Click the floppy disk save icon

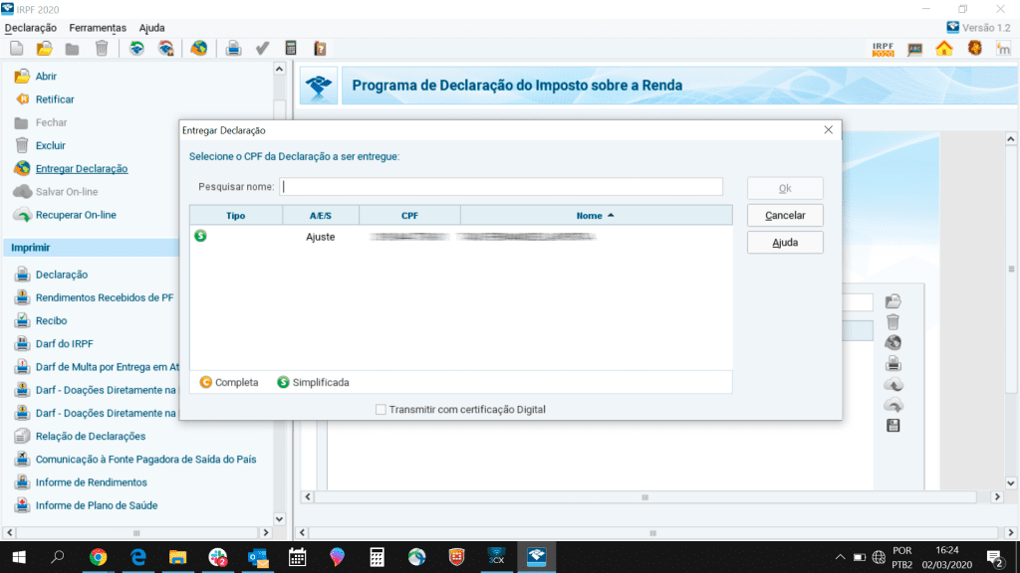893,426
